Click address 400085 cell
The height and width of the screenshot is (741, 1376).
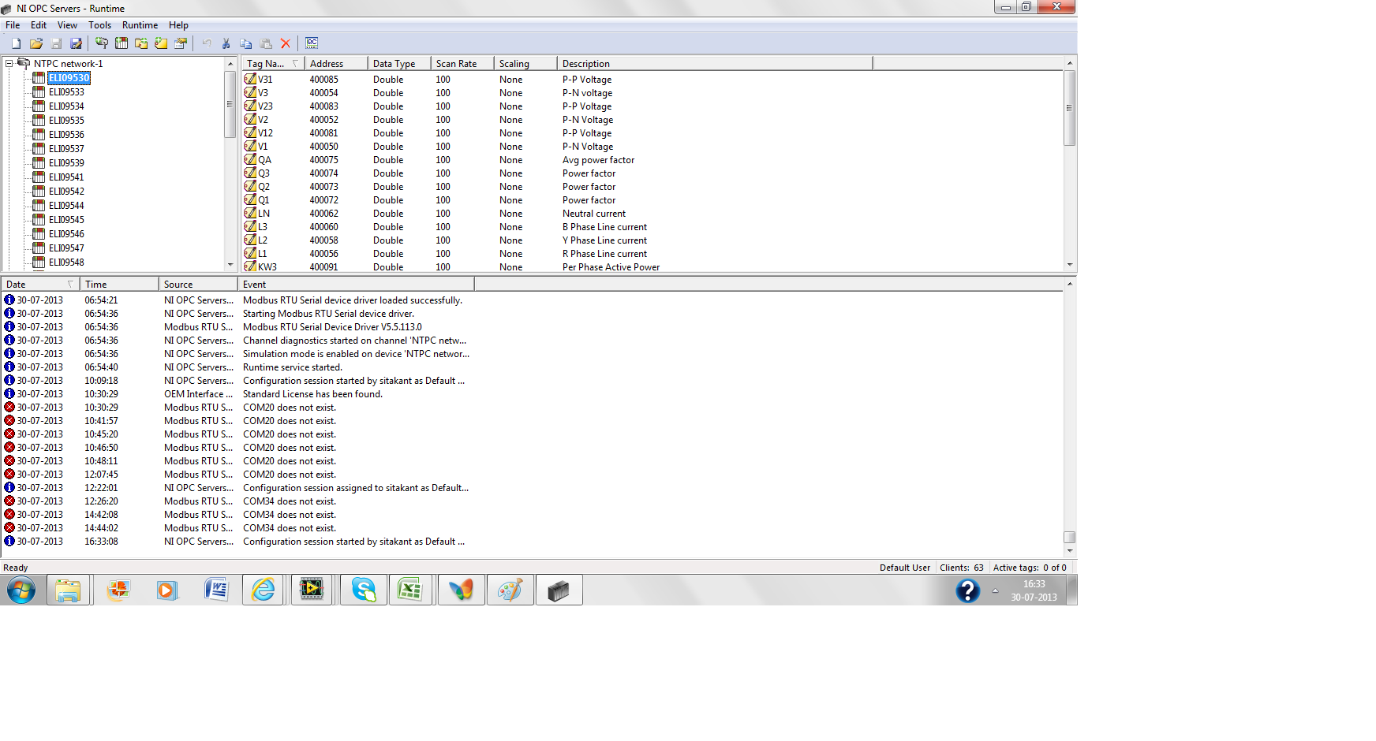pyautogui.click(x=323, y=80)
